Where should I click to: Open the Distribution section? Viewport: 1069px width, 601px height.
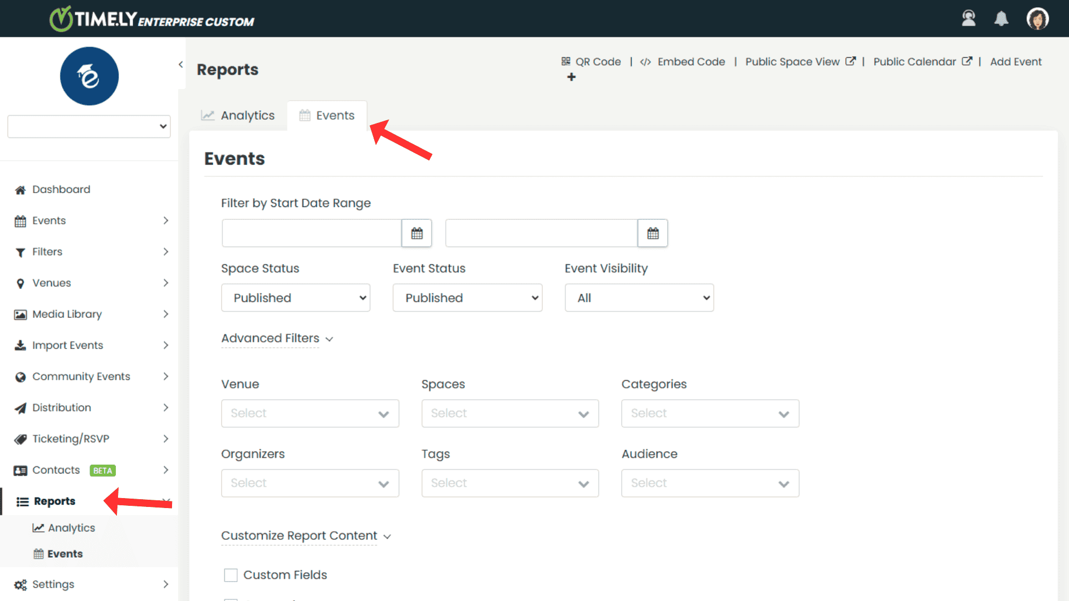click(x=61, y=407)
